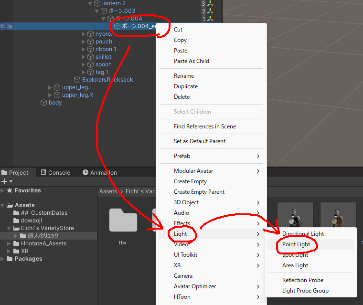Screen dimensions: 363x305
Task: Click the Console tab icon
Action: point(43,173)
